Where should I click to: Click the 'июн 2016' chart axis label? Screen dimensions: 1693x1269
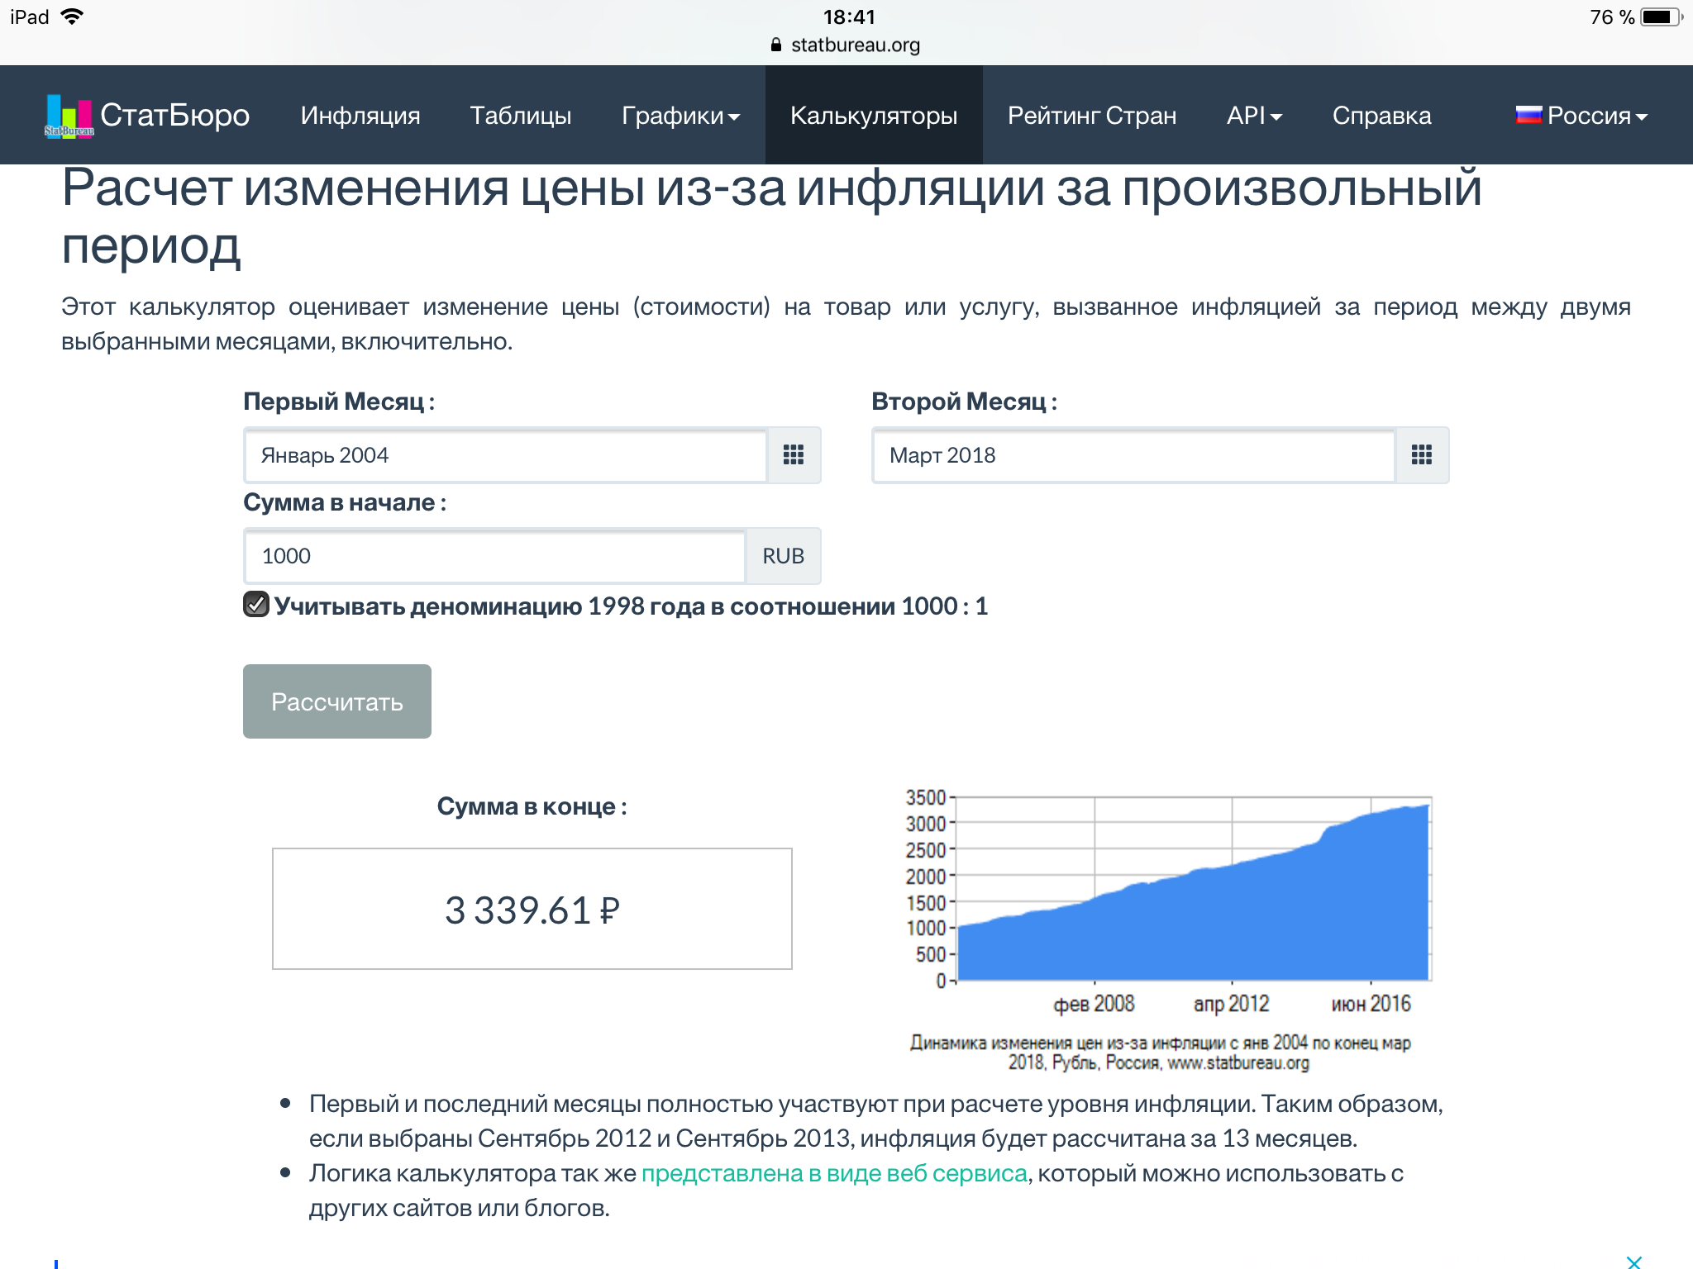point(1371,1004)
